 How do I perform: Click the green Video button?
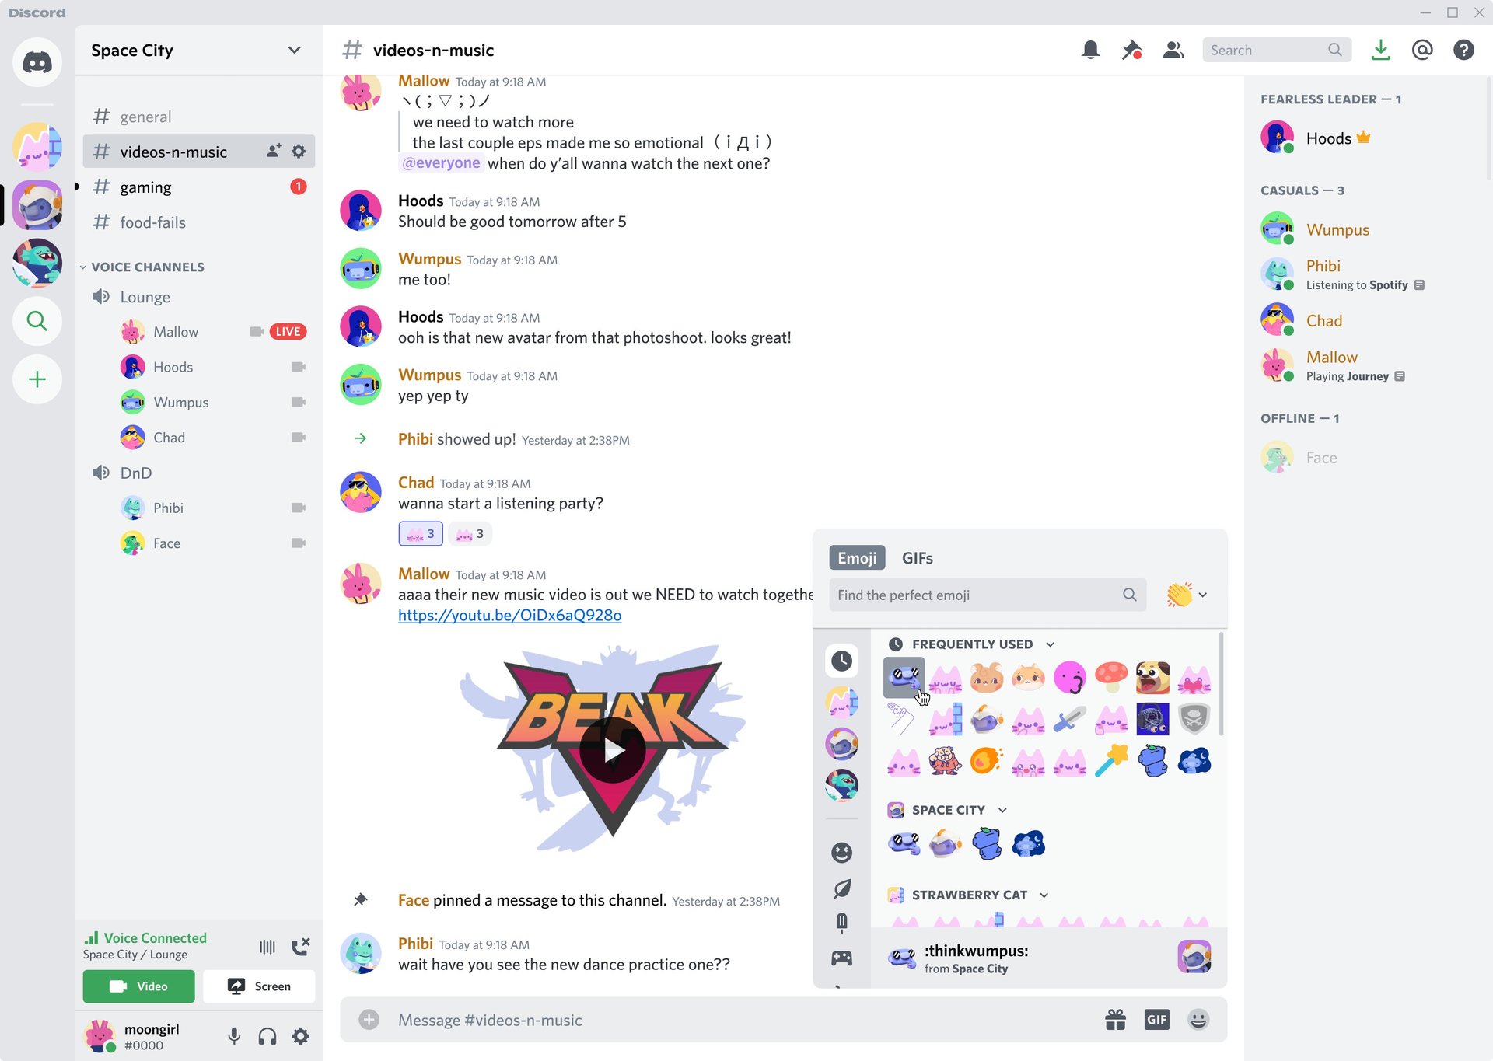(x=139, y=986)
